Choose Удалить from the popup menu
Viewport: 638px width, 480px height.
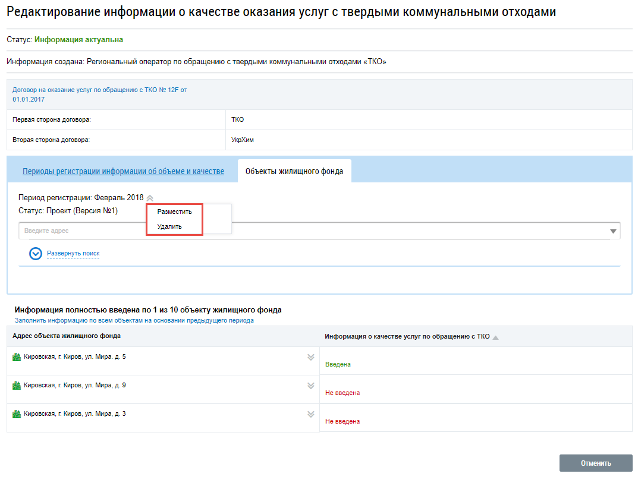(x=169, y=226)
